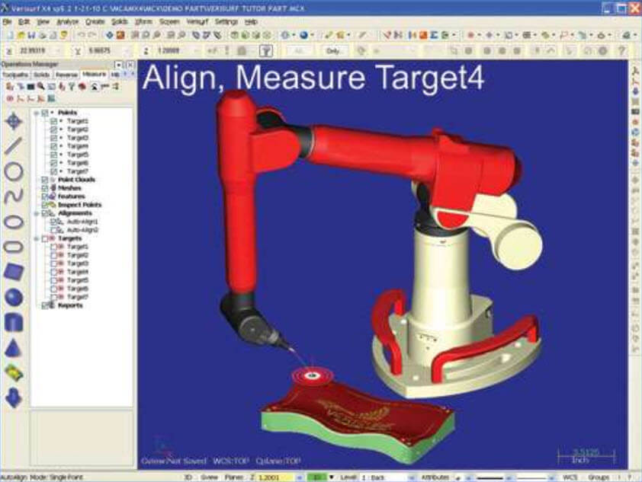The height and width of the screenshot is (482, 642).
Task: Click the WCS button in status bar
Action: pyautogui.click(x=570, y=477)
